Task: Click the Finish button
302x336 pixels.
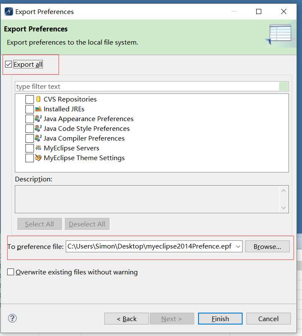Action: pyautogui.click(x=220, y=319)
